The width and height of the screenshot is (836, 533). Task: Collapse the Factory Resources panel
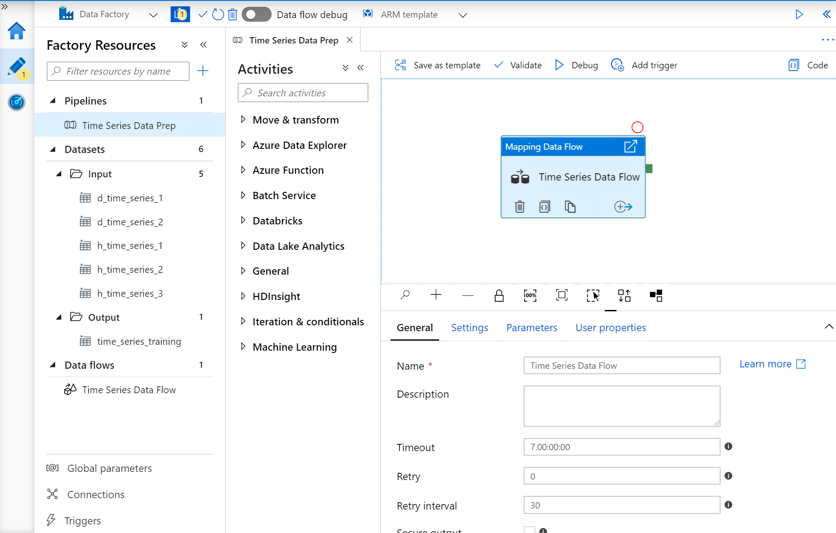(x=204, y=44)
